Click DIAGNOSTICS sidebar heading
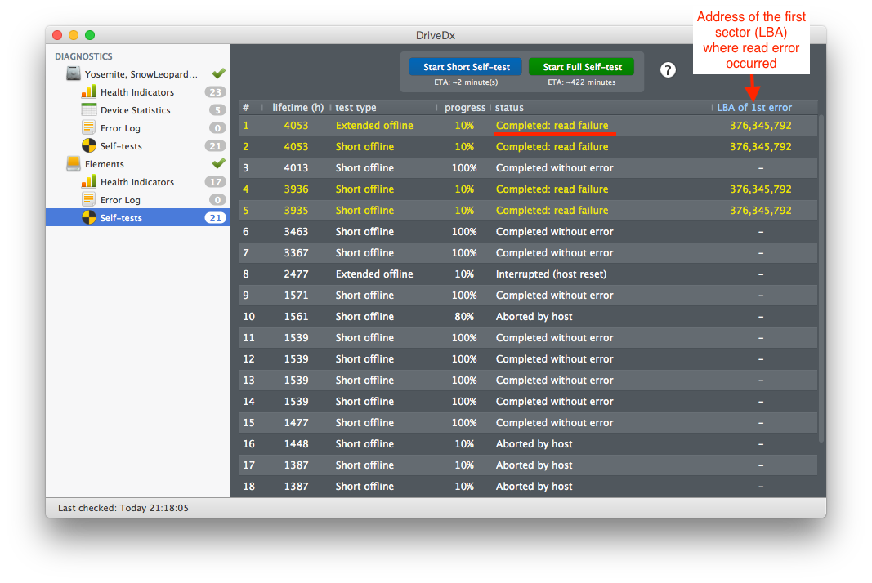The height and width of the screenshot is (583, 872). [x=83, y=56]
